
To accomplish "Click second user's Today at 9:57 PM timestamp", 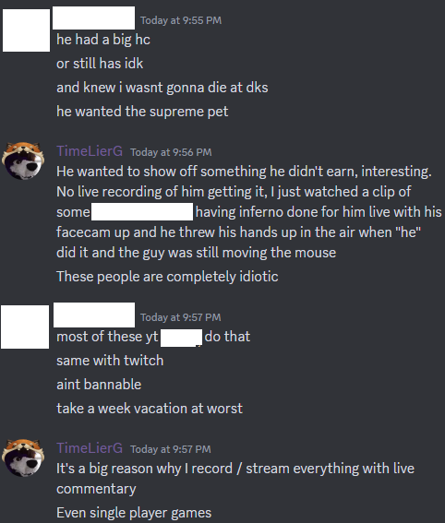I will coord(181,317).
